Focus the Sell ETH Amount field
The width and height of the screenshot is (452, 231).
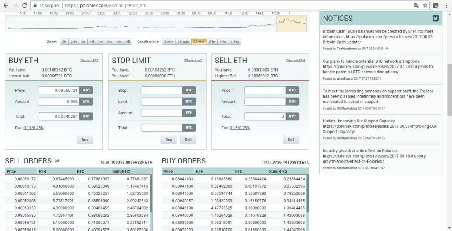pyautogui.click(x=265, y=102)
